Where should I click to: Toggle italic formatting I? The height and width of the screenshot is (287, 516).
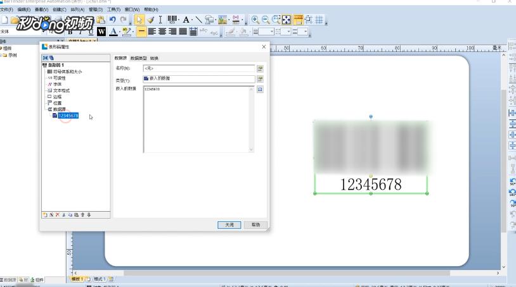(x=80, y=32)
